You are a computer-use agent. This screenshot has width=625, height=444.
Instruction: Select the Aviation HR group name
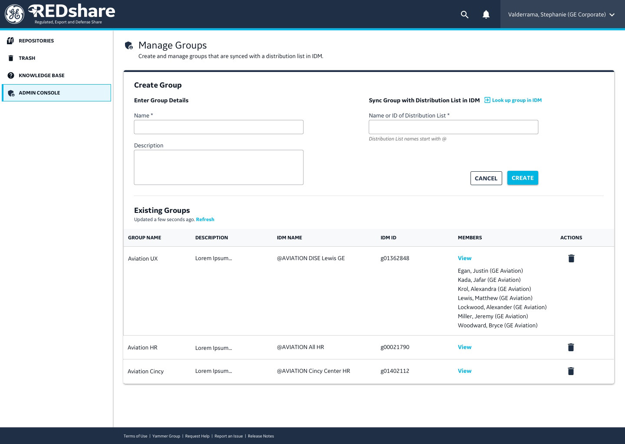coord(142,347)
